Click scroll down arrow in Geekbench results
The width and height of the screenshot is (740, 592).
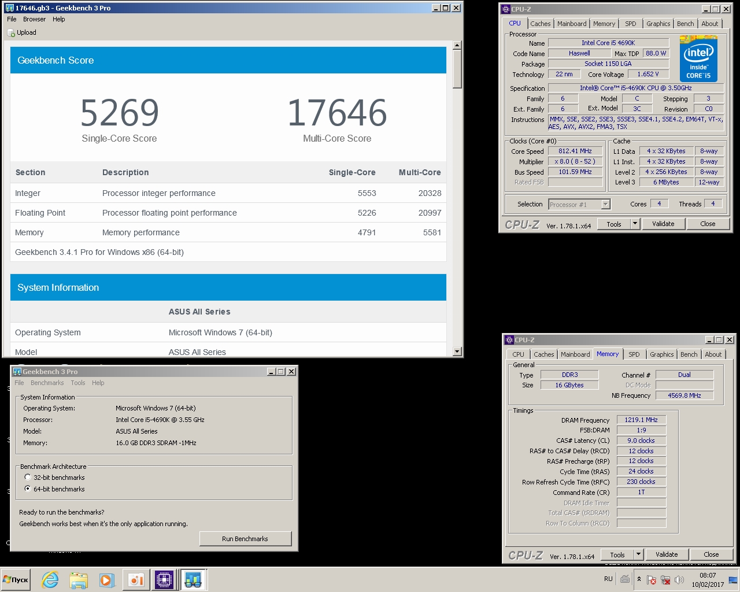click(457, 351)
